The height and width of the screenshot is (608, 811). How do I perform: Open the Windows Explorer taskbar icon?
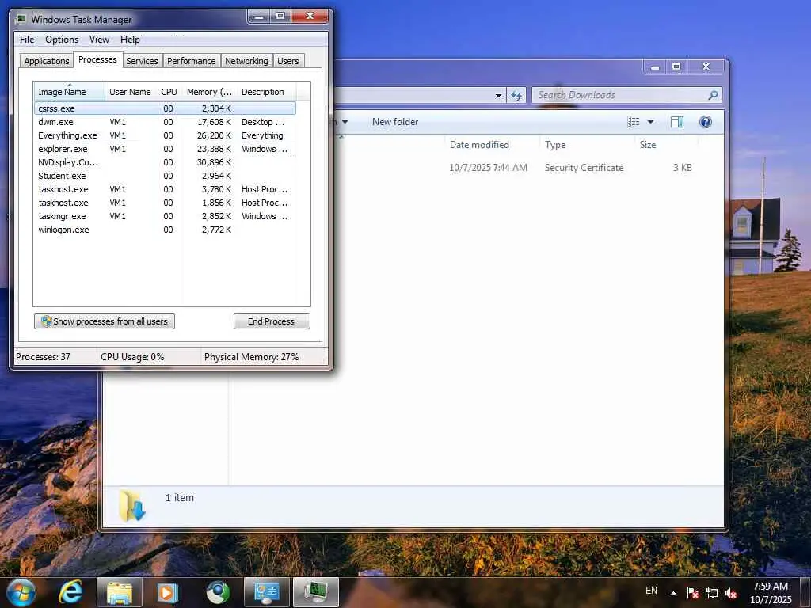[x=120, y=592]
